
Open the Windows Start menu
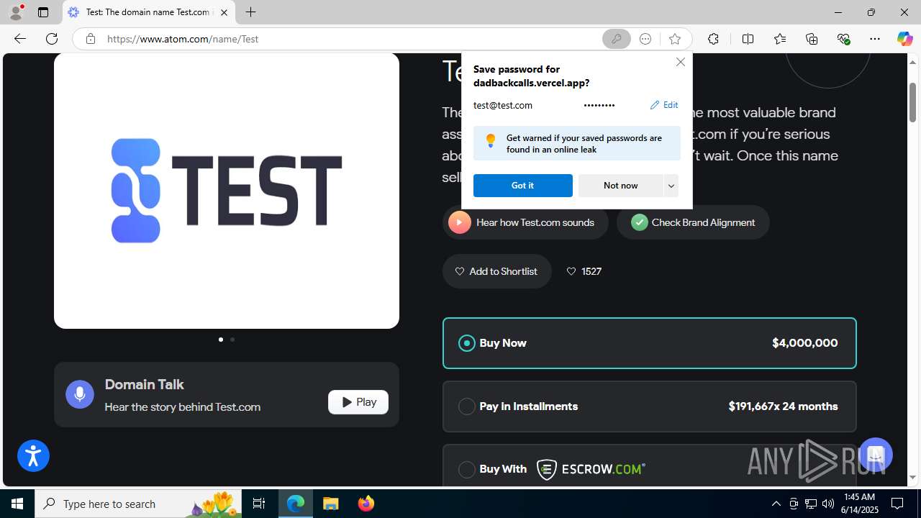pyautogui.click(x=17, y=504)
